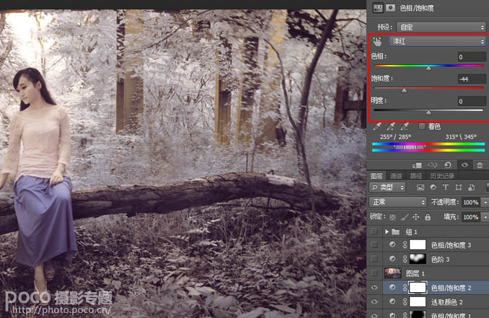This screenshot has height=318, width=489.
Task: Select the on-image targeted adjustment hand tool
Action: point(376,42)
